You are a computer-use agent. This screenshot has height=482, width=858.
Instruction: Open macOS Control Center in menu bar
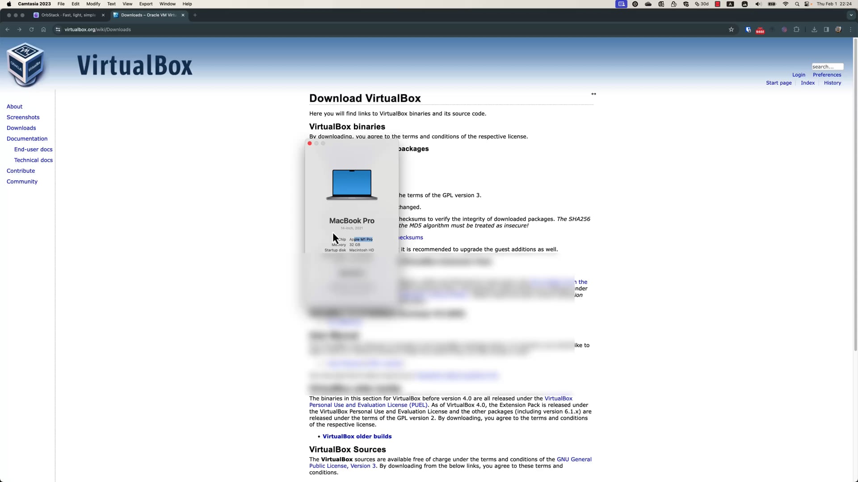(807, 4)
